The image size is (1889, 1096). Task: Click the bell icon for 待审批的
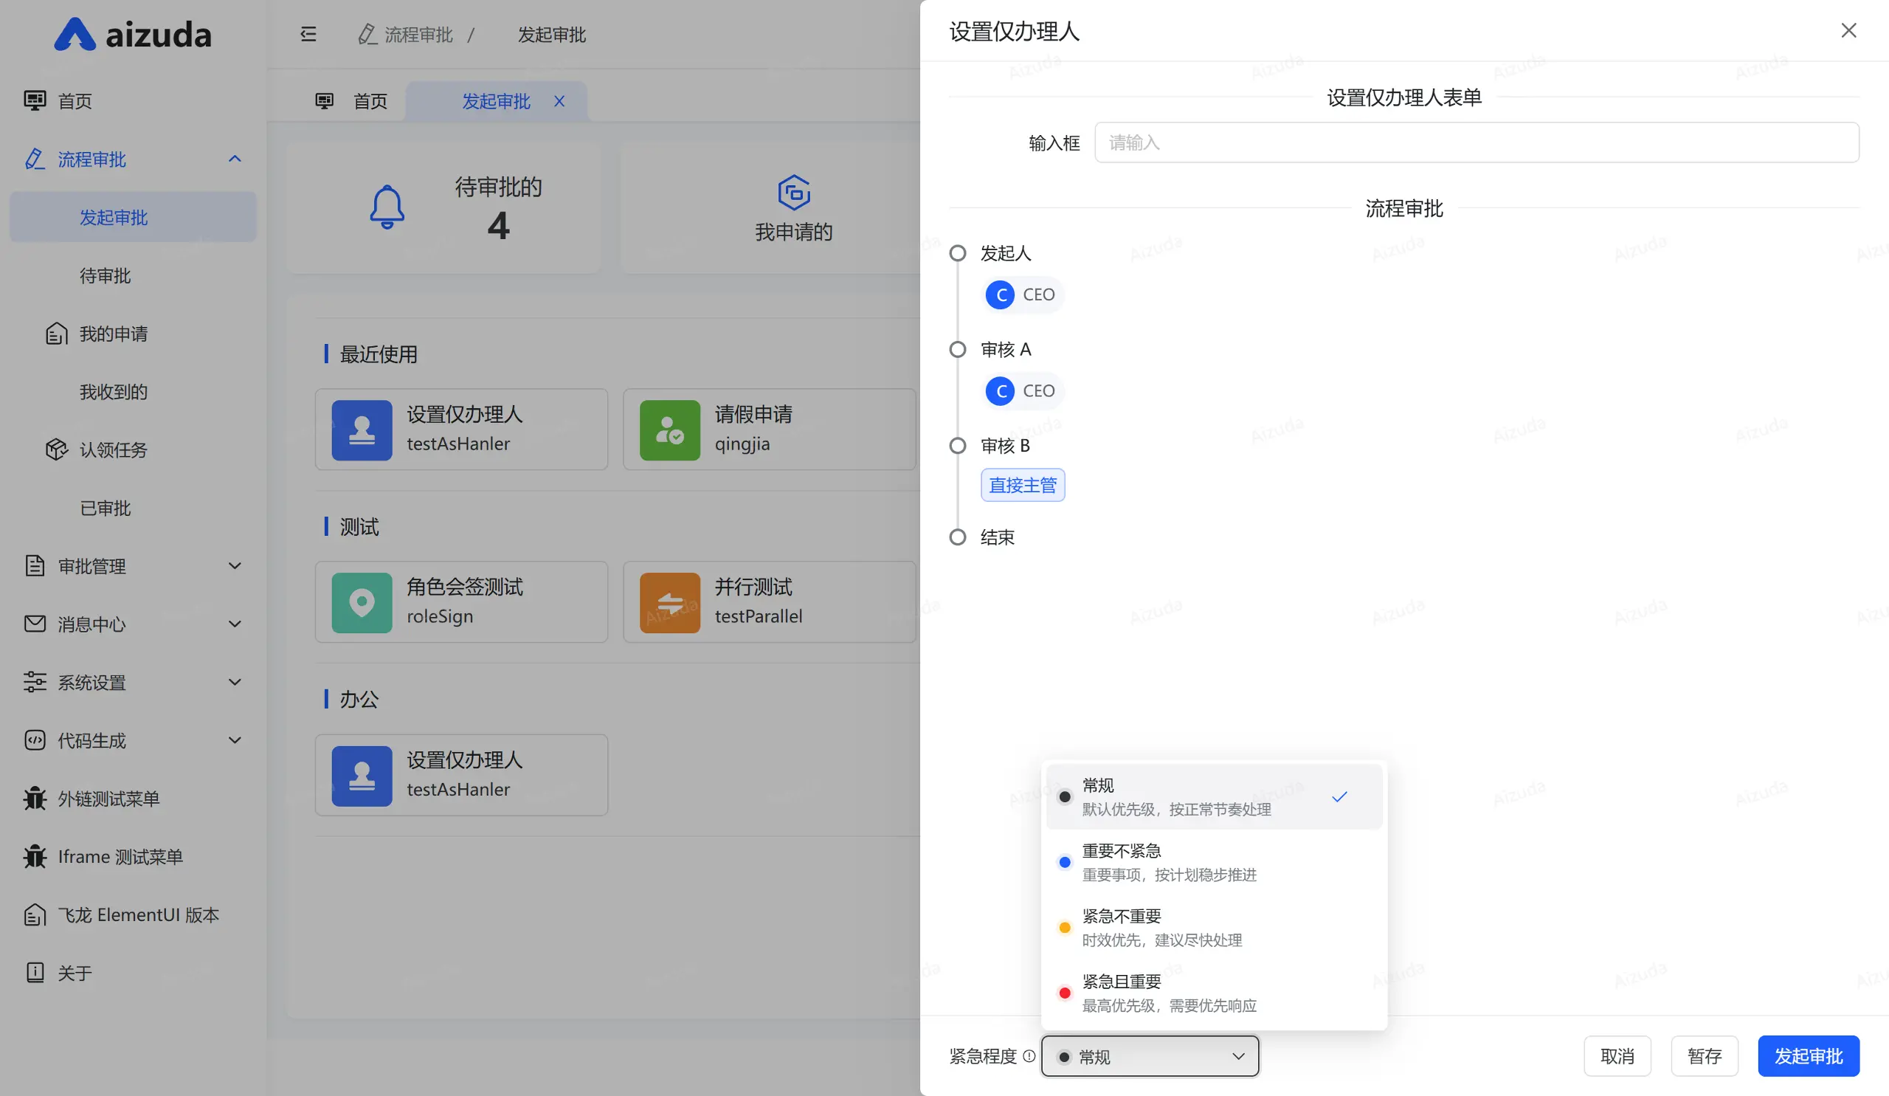point(387,207)
